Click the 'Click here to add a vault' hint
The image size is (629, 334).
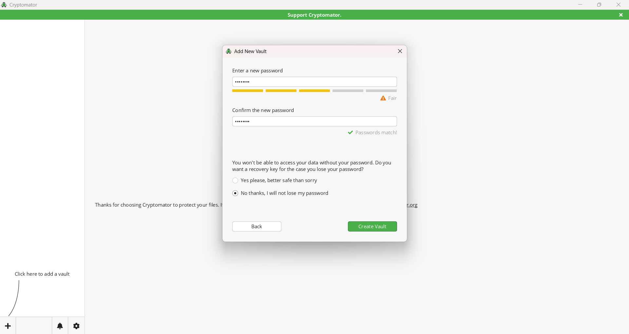coord(42,274)
